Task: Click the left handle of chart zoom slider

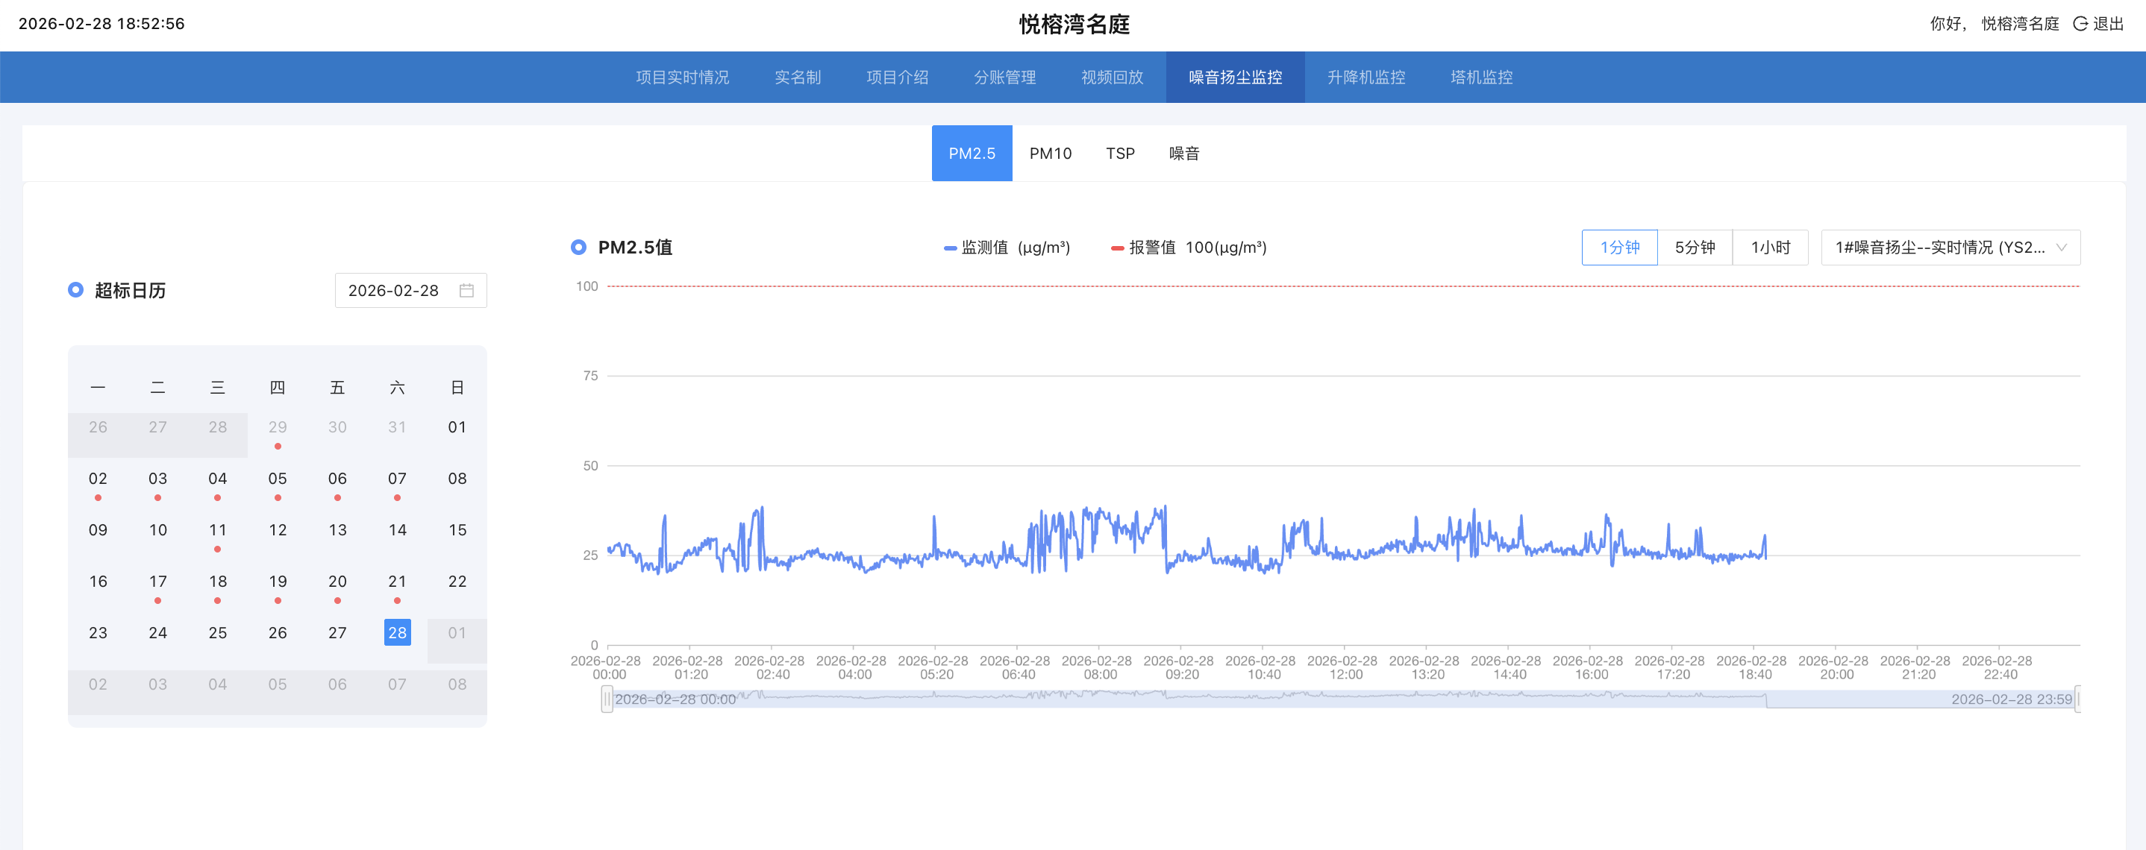Action: [607, 699]
